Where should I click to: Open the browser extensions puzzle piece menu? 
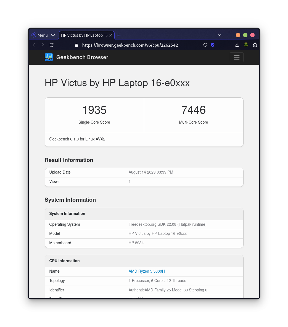255,45
